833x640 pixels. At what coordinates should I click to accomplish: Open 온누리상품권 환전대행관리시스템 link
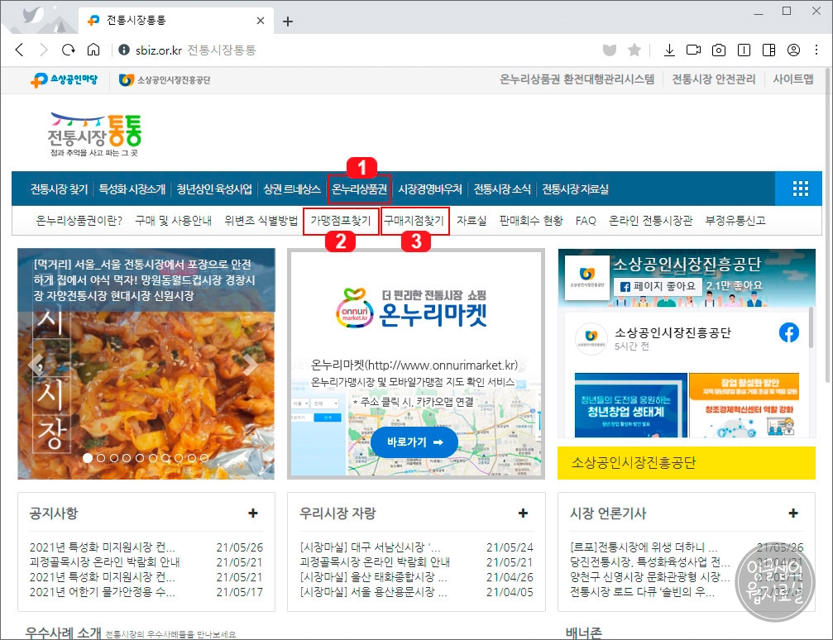[x=577, y=79]
